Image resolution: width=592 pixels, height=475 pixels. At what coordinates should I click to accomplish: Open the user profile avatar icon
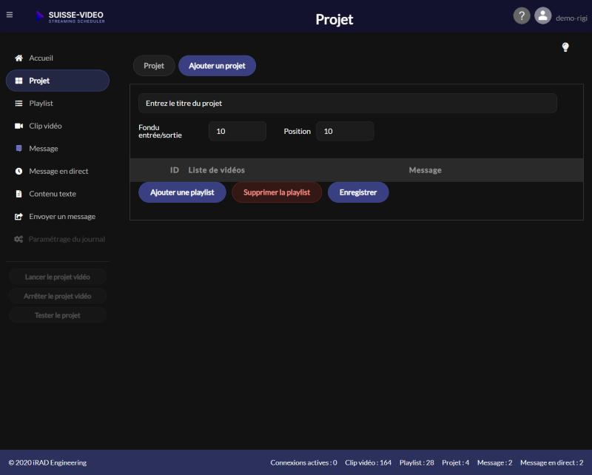(x=542, y=16)
